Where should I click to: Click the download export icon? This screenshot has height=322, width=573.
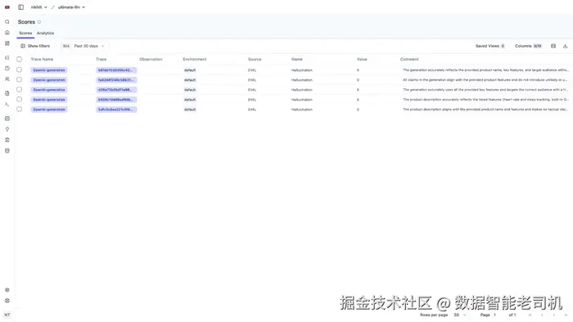click(x=565, y=46)
